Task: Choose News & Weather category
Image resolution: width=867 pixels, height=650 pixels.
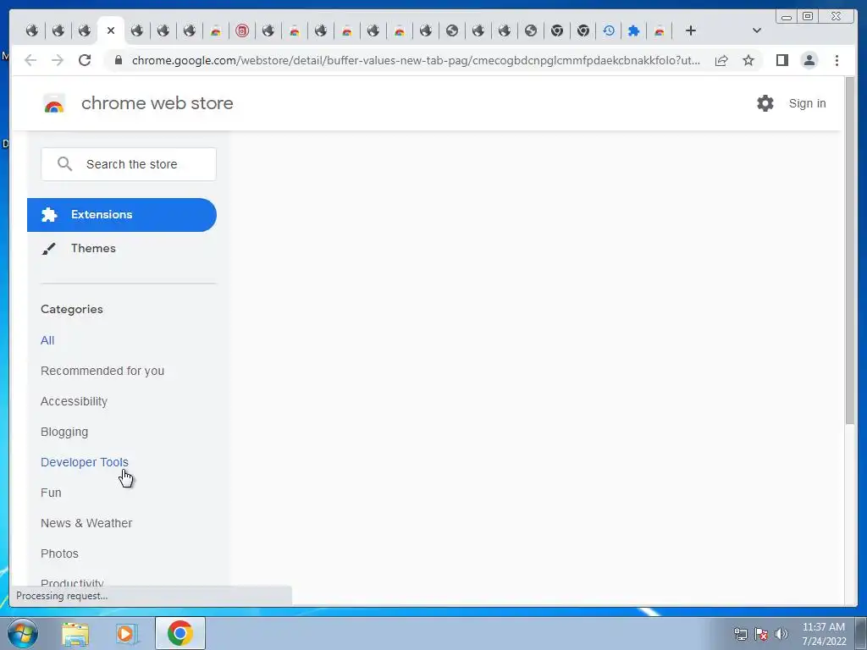Action: coord(86,523)
